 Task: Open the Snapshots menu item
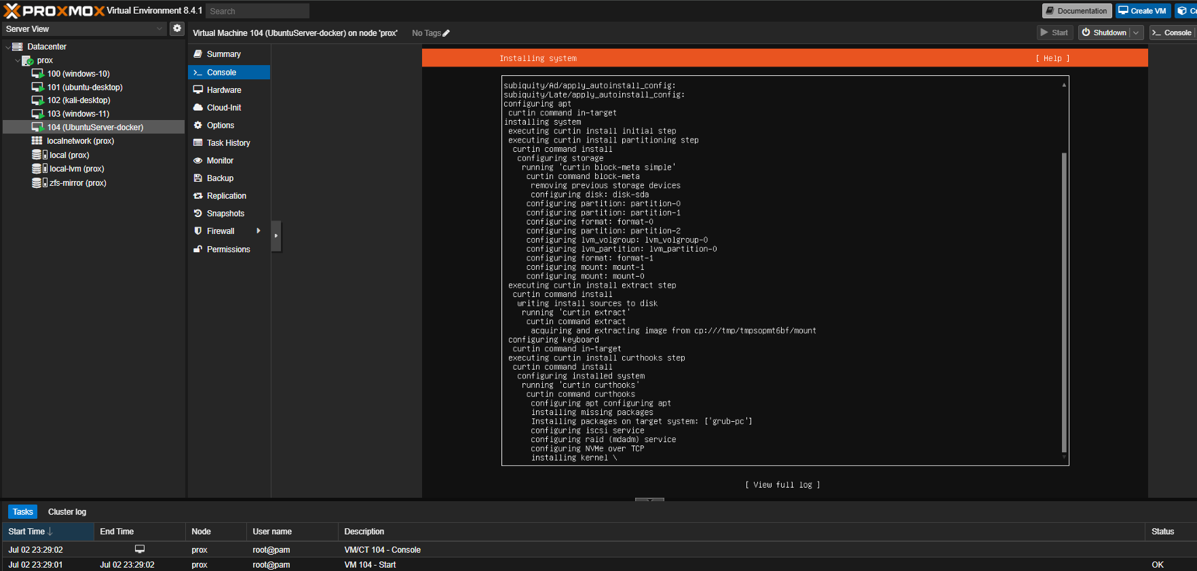[229, 213]
